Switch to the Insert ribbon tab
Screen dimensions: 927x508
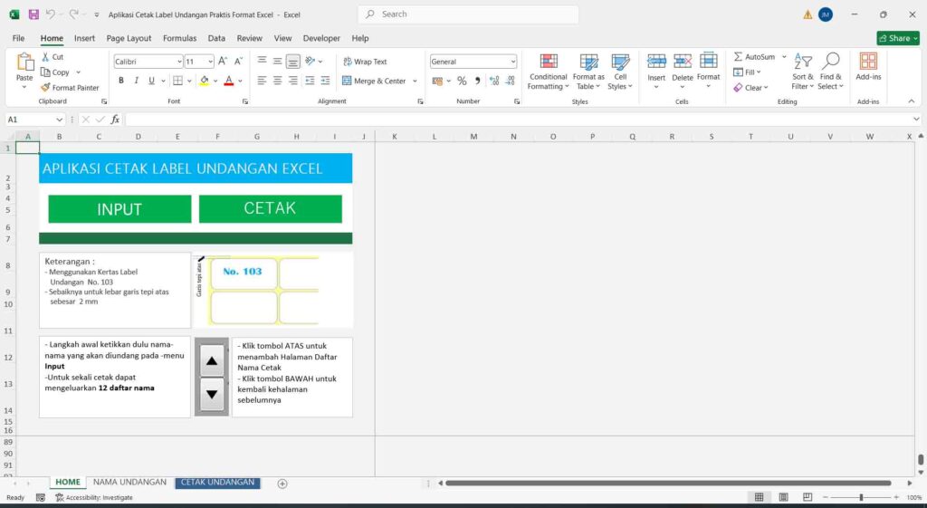(84, 38)
